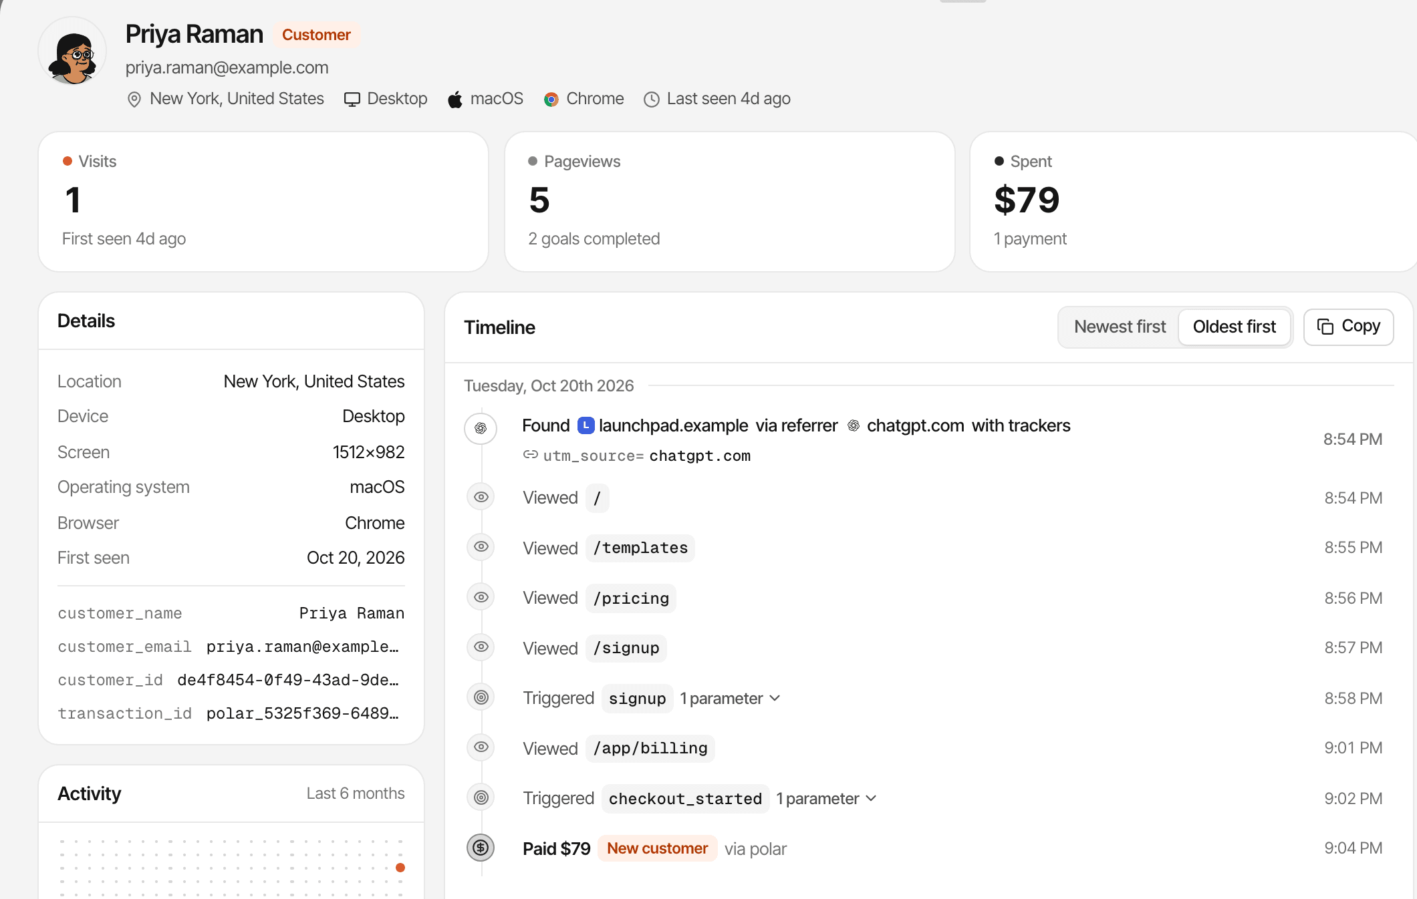Viewport: 1417px width, 899px height.
Task: Click target icon for checkout_started event
Action: coord(481,797)
